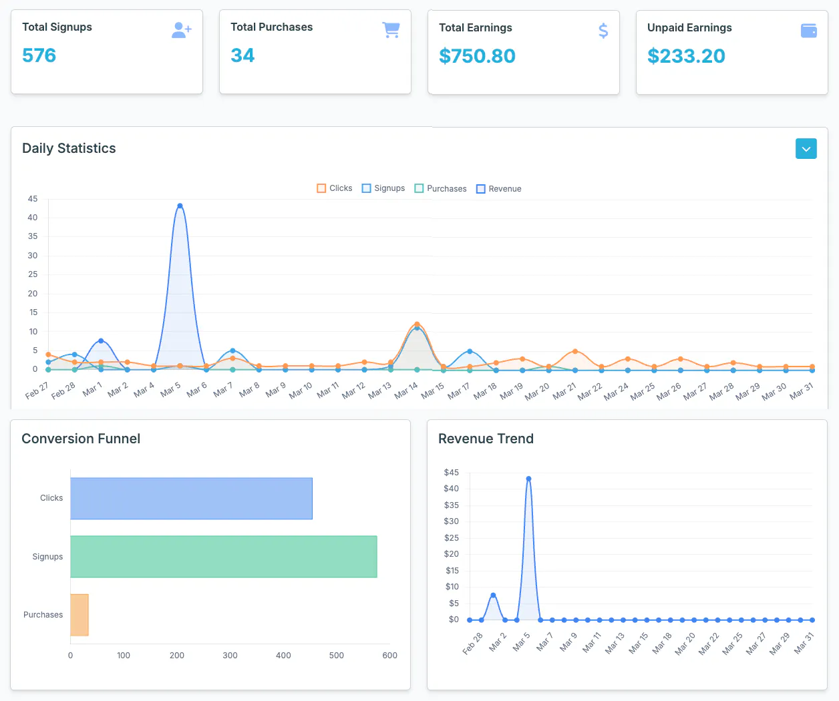Click the Feb 27 label on Daily Statistics axis
Screen dimensions: 839x701
(37, 391)
